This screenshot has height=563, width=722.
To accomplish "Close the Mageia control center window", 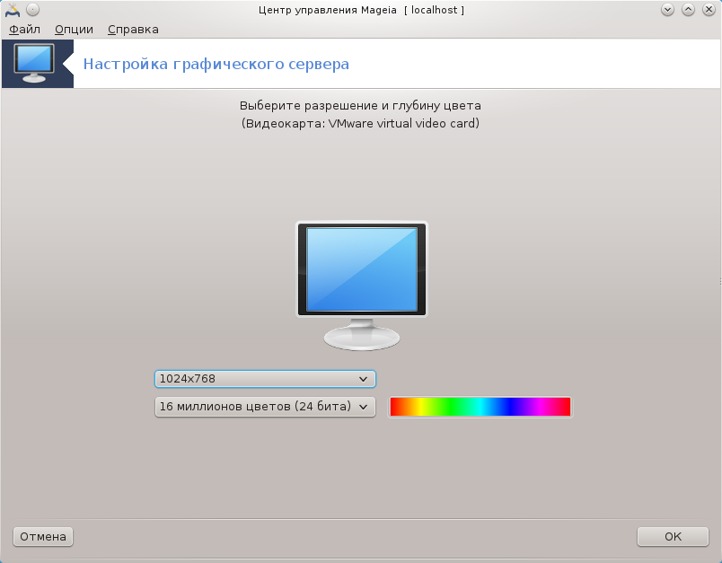I will (709, 9).
